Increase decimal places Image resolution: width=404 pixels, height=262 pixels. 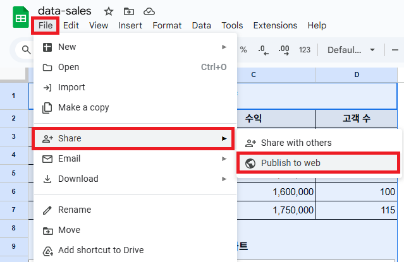click(284, 50)
